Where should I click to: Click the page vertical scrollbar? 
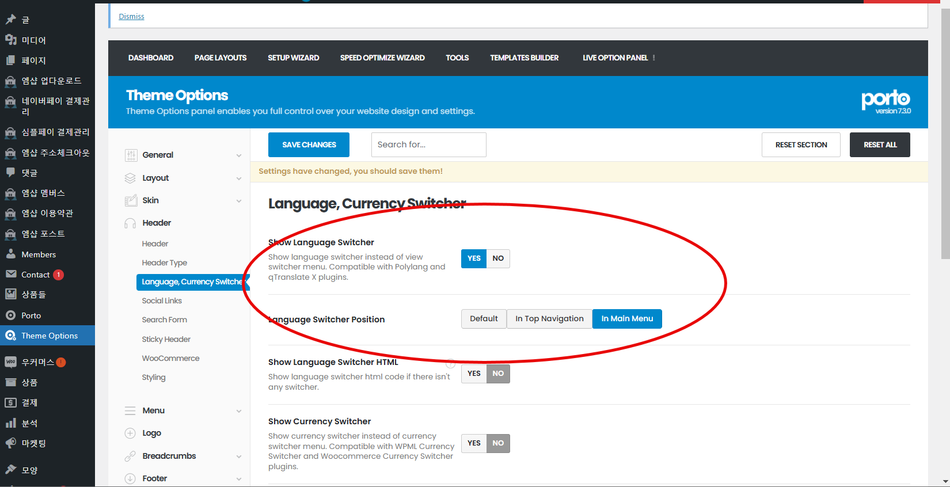[x=945, y=132]
